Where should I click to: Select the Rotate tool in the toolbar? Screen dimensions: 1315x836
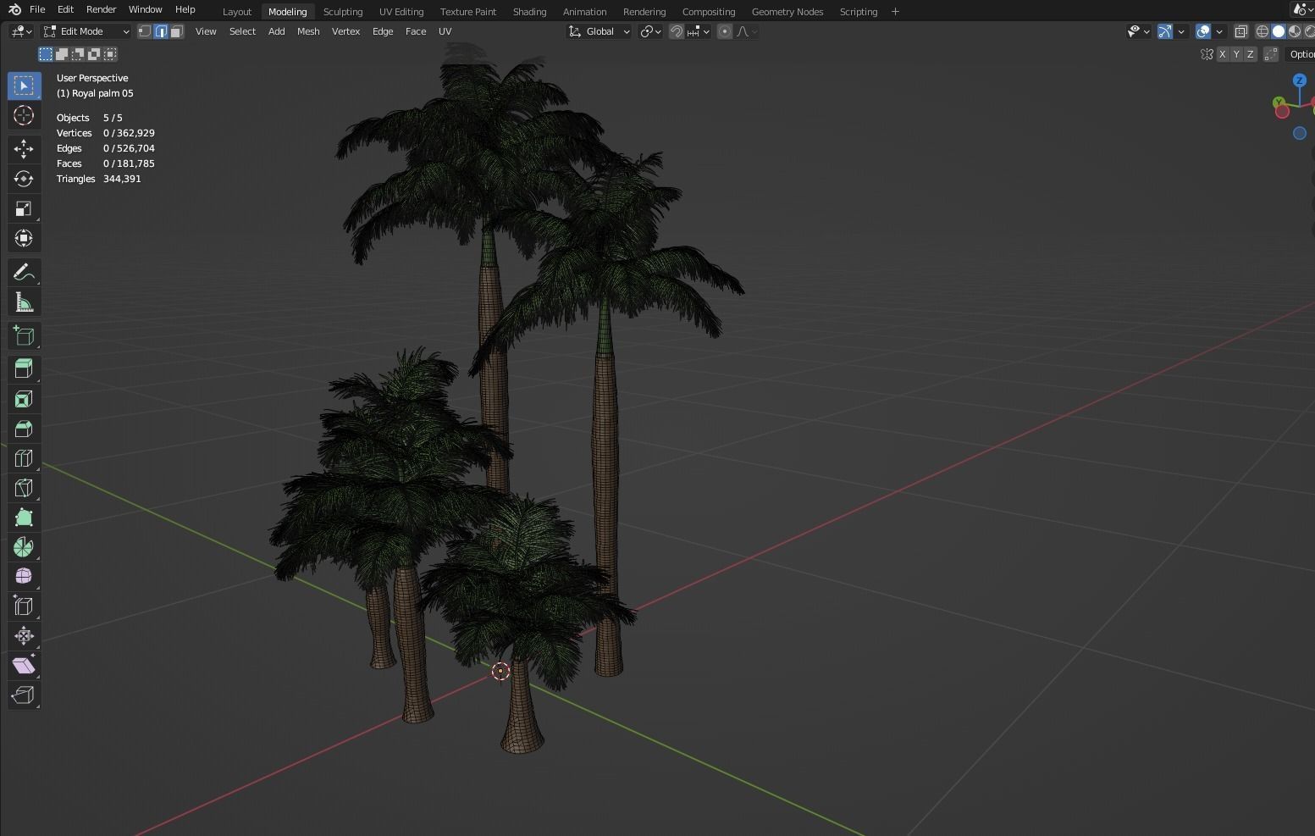(x=24, y=178)
